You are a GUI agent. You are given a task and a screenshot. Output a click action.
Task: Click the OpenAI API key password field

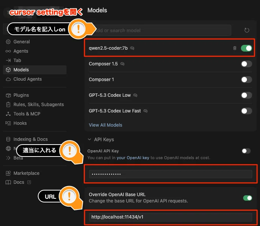171,174
